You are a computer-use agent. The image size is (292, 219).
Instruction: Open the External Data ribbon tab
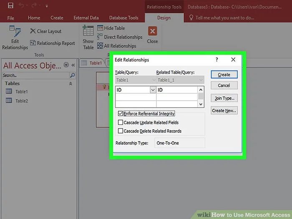(x=86, y=18)
